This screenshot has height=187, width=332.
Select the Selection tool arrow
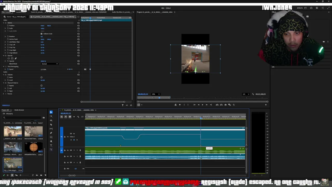[x=51, y=112]
